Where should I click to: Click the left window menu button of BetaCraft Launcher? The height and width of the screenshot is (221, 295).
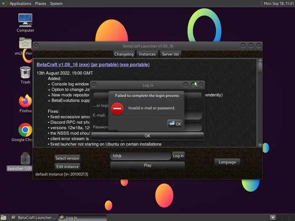(x=36, y=45)
